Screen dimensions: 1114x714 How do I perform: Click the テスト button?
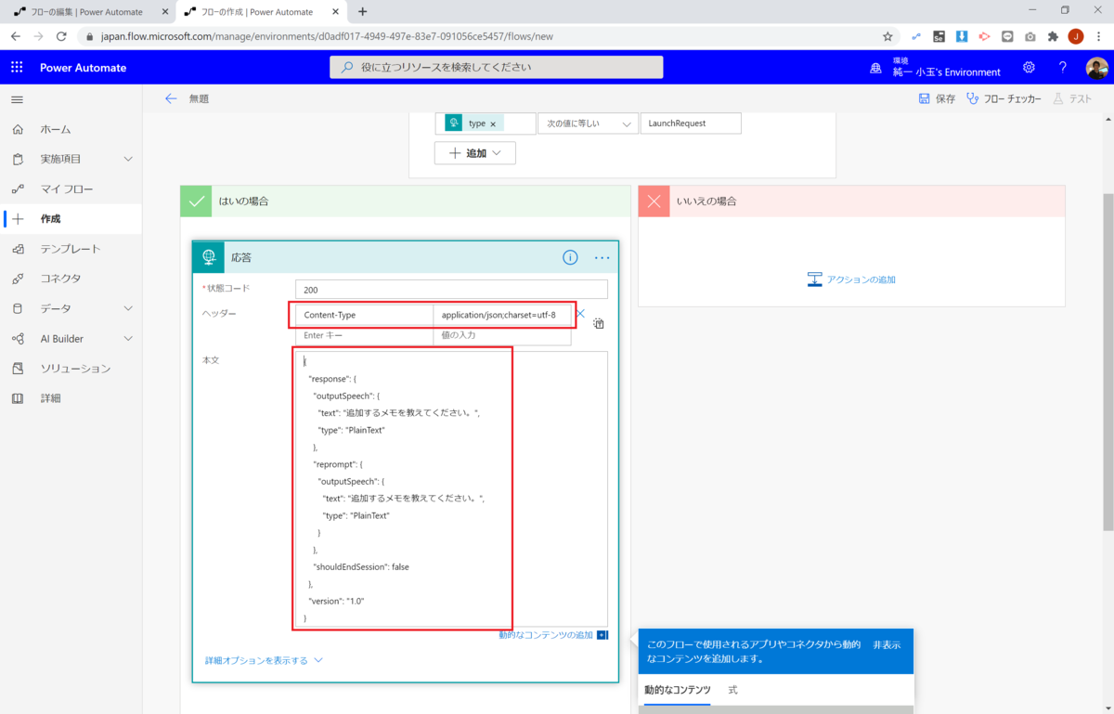(1072, 98)
